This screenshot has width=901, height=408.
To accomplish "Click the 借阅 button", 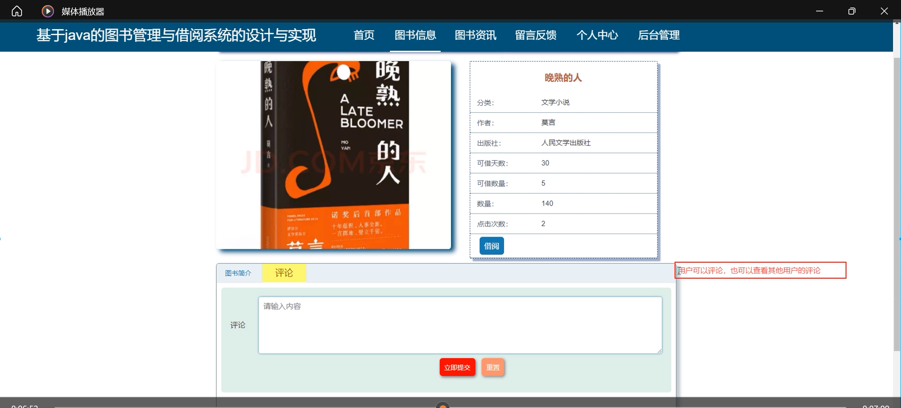I will (x=491, y=246).
